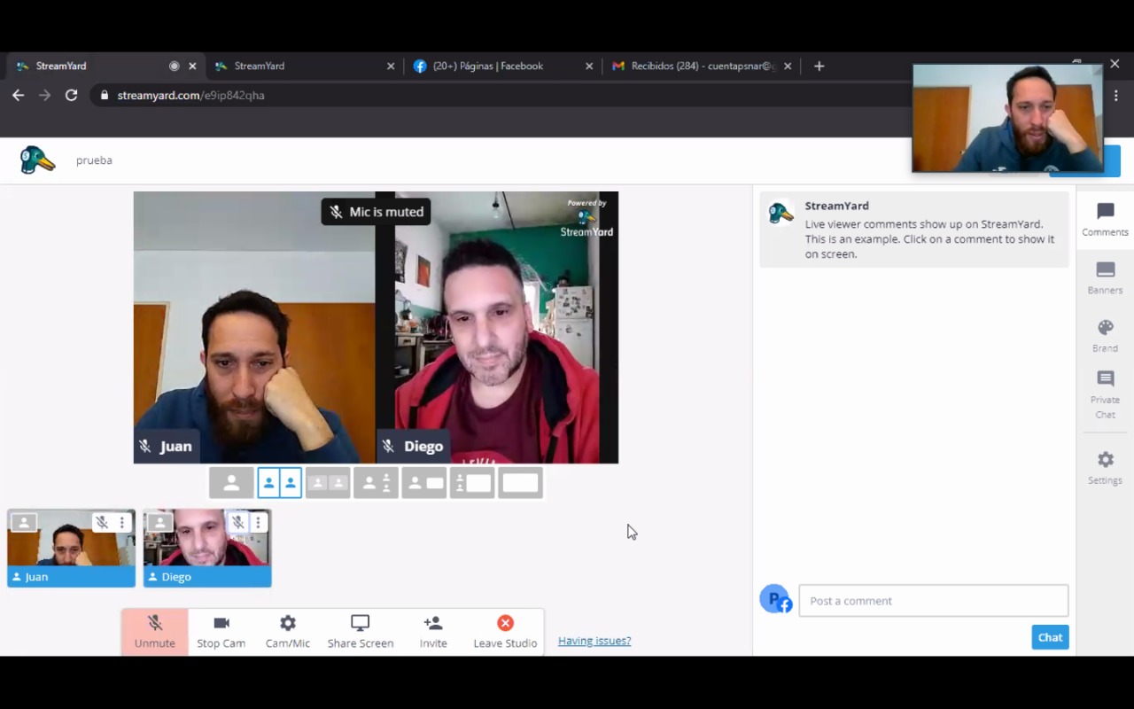Open Diego's three-dot options menu
Screen dimensions: 1134x709
pyautogui.click(x=258, y=523)
